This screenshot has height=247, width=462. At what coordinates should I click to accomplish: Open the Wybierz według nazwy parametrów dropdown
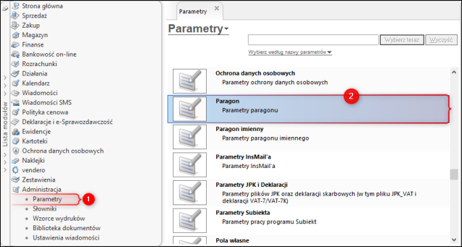click(290, 52)
